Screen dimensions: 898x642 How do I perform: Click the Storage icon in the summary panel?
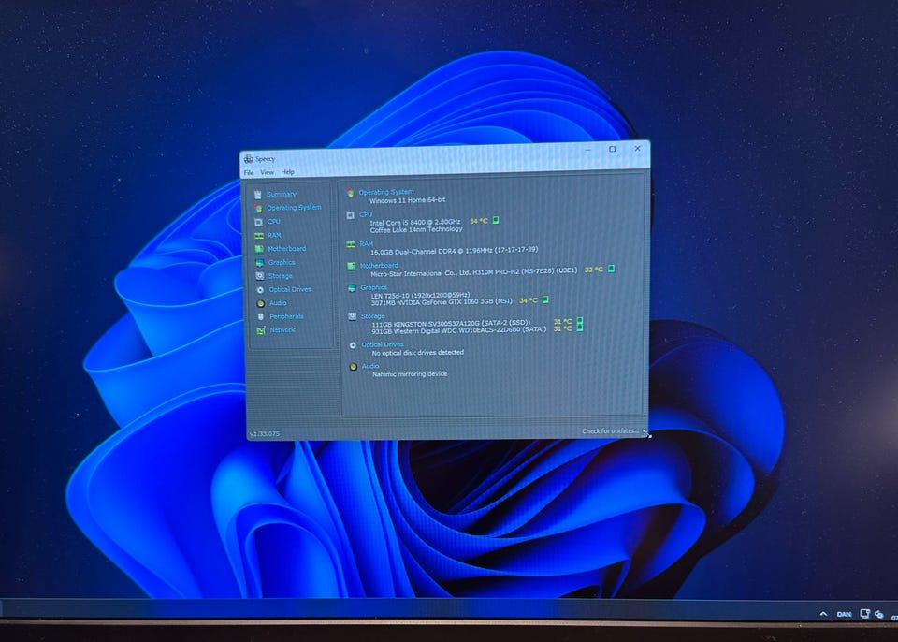point(353,316)
